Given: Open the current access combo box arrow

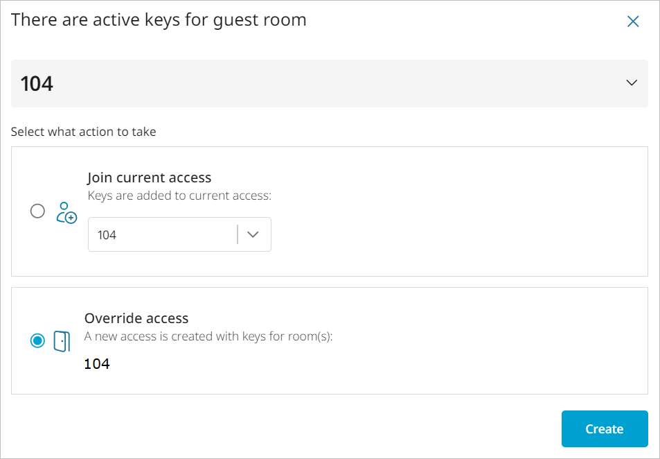Looking at the screenshot, I should [x=253, y=235].
